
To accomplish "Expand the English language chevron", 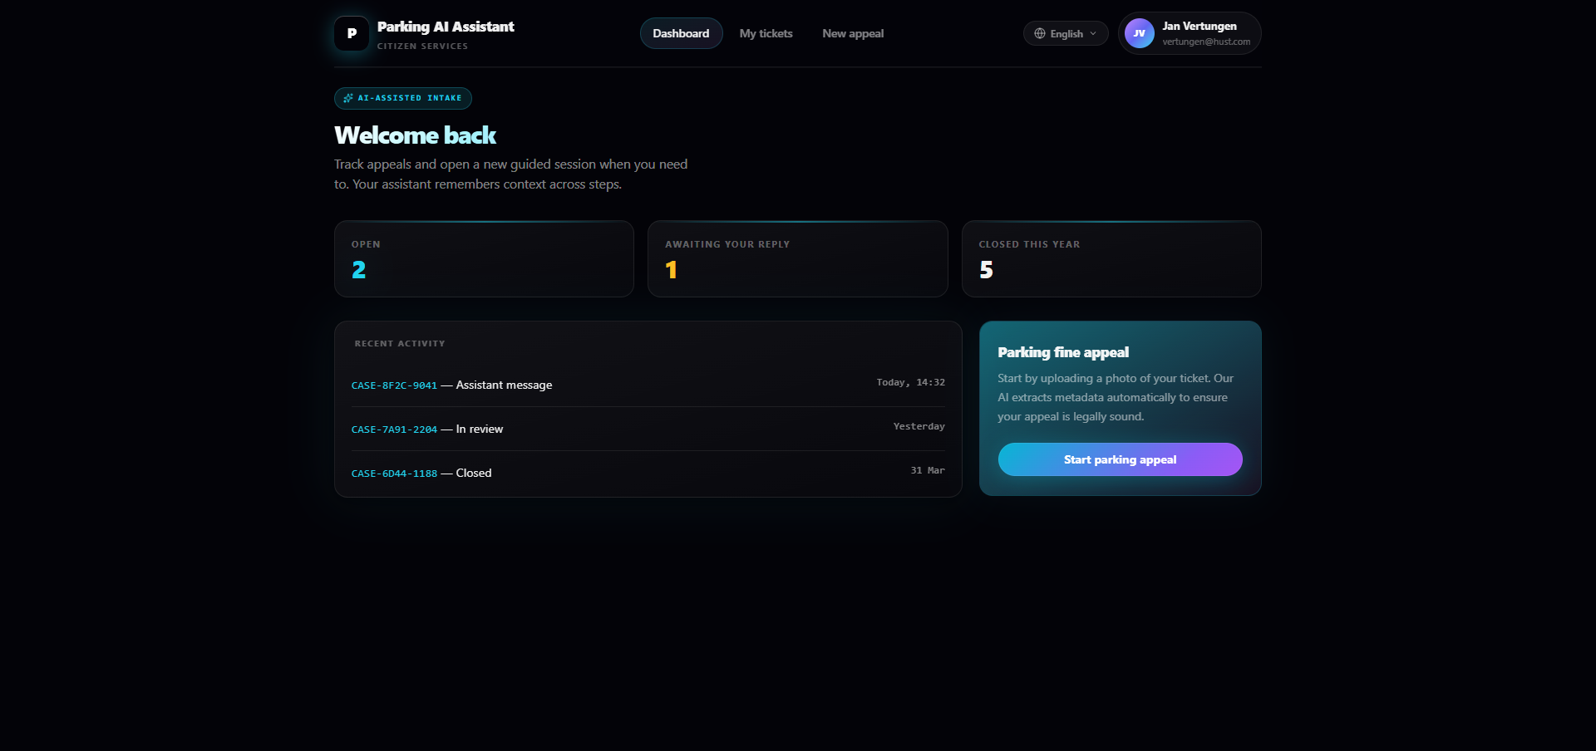I will tap(1093, 34).
